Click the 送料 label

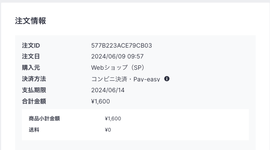(34, 130)
